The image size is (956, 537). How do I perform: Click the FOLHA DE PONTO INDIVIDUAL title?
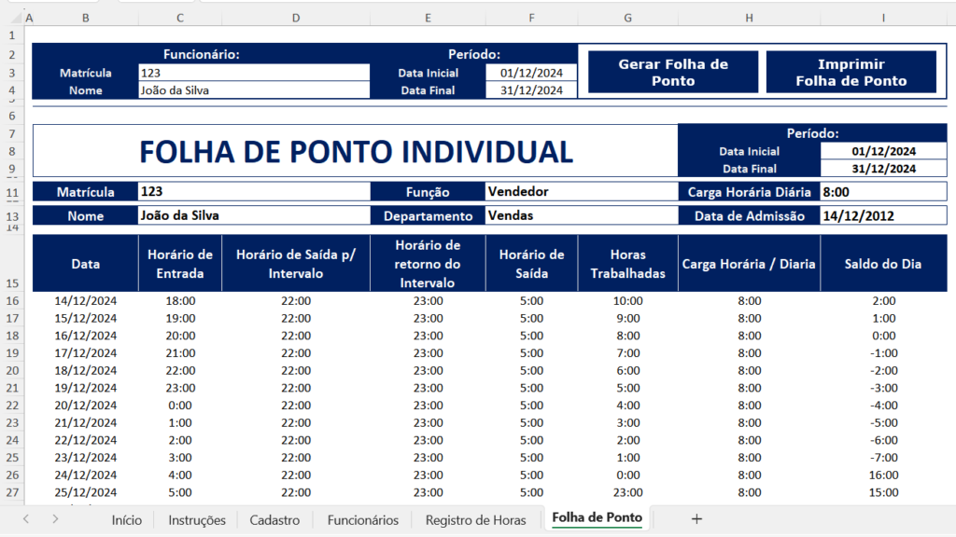coord(356,152)
